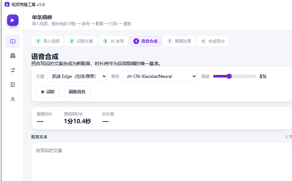Click the 5% speed value
The height and width of the screenshot is (181, 292).
pos(263,77)
